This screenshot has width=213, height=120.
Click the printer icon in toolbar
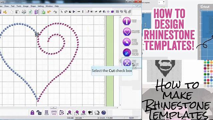point(24,12)
